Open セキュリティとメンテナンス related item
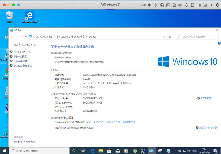 click(25, 142)
